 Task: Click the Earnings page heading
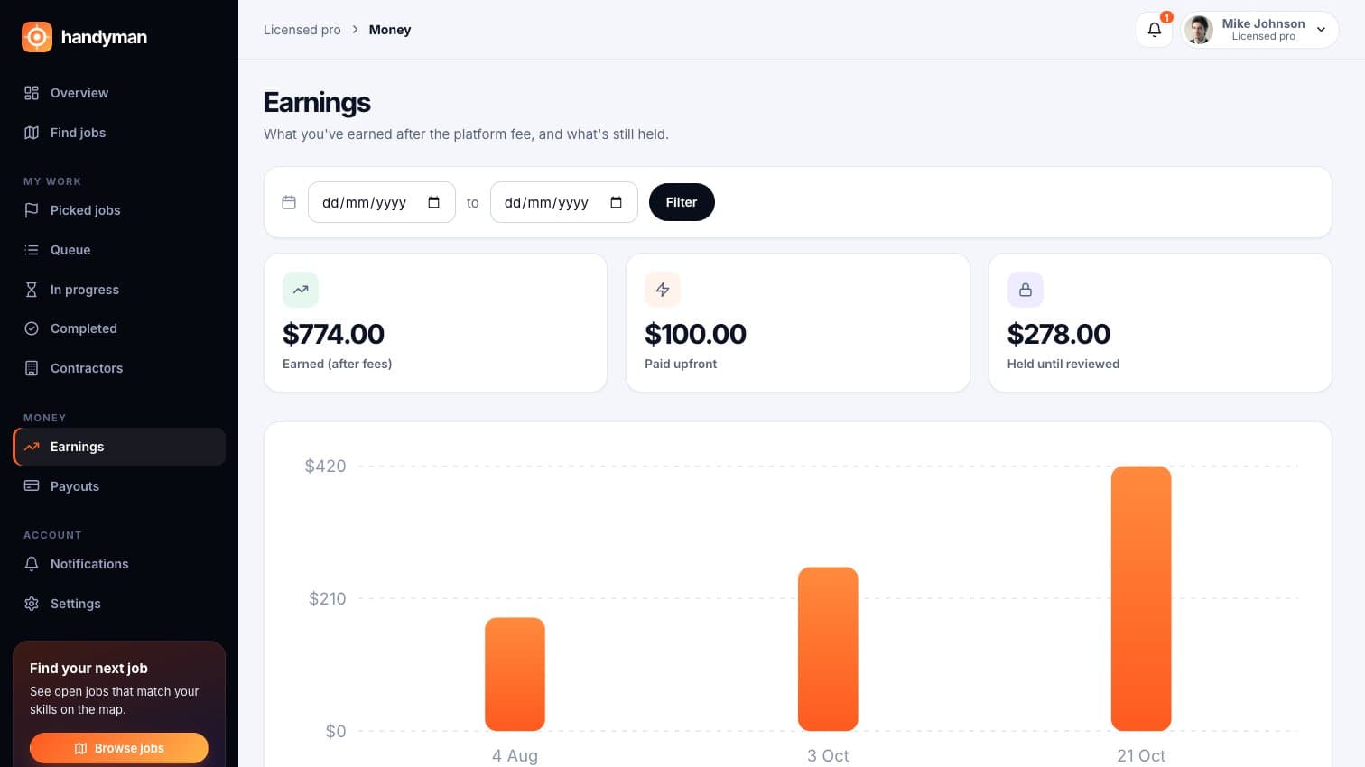(x=317, y=103)
